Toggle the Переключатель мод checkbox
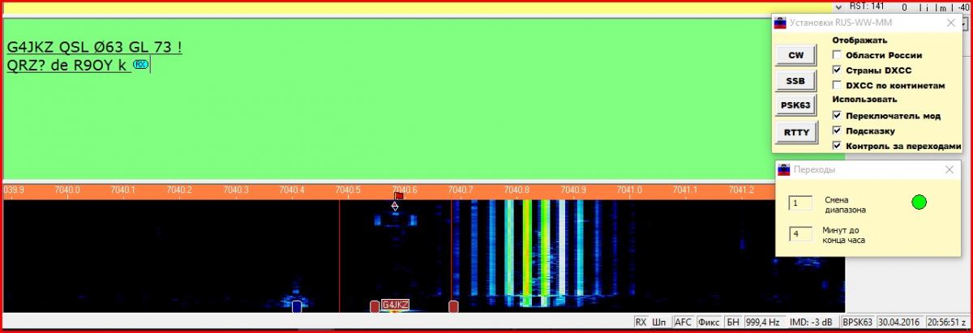 (x=838, y=115)
